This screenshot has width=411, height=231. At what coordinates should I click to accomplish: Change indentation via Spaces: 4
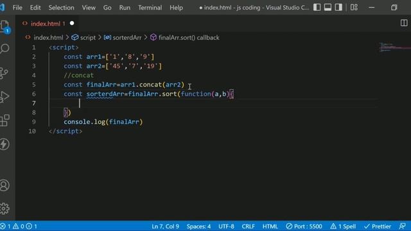198,227
